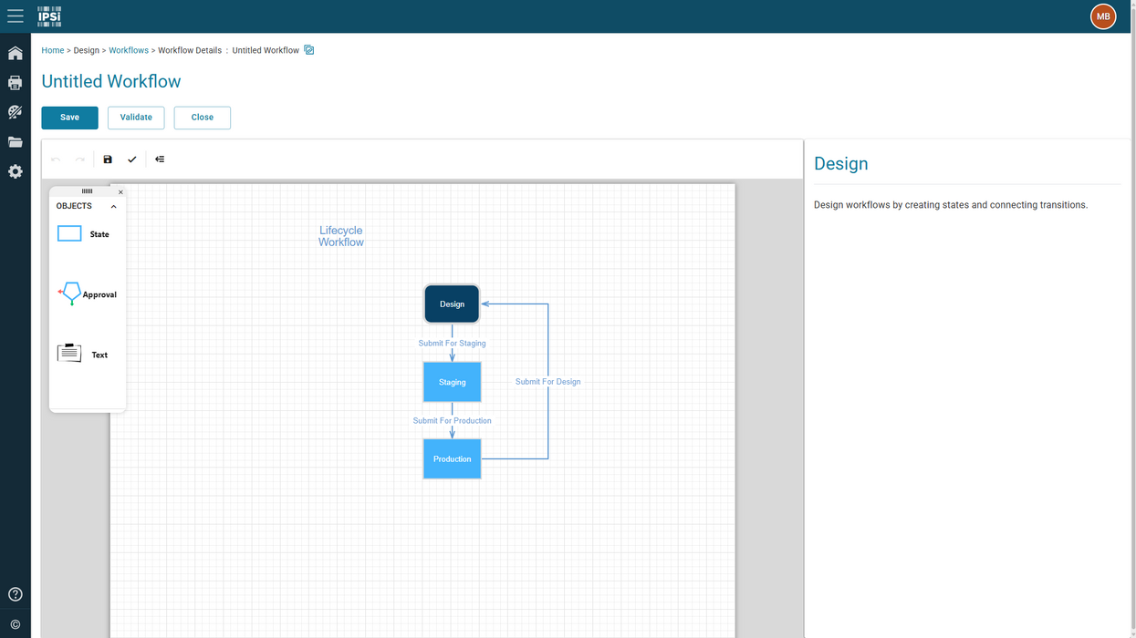Follow the Workflows breadcrumb link
Viewport: 1136px width, 638px height.
(129, 50)
